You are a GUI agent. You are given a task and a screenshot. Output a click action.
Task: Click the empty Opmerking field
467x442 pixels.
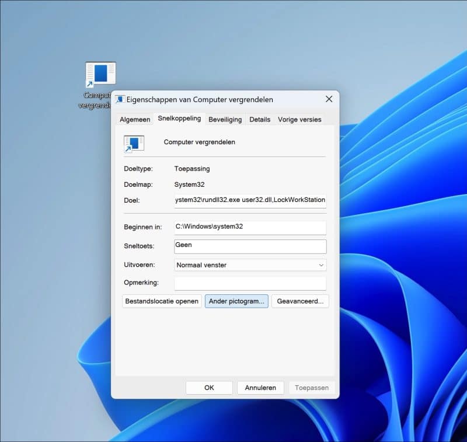tap(250, 283)
